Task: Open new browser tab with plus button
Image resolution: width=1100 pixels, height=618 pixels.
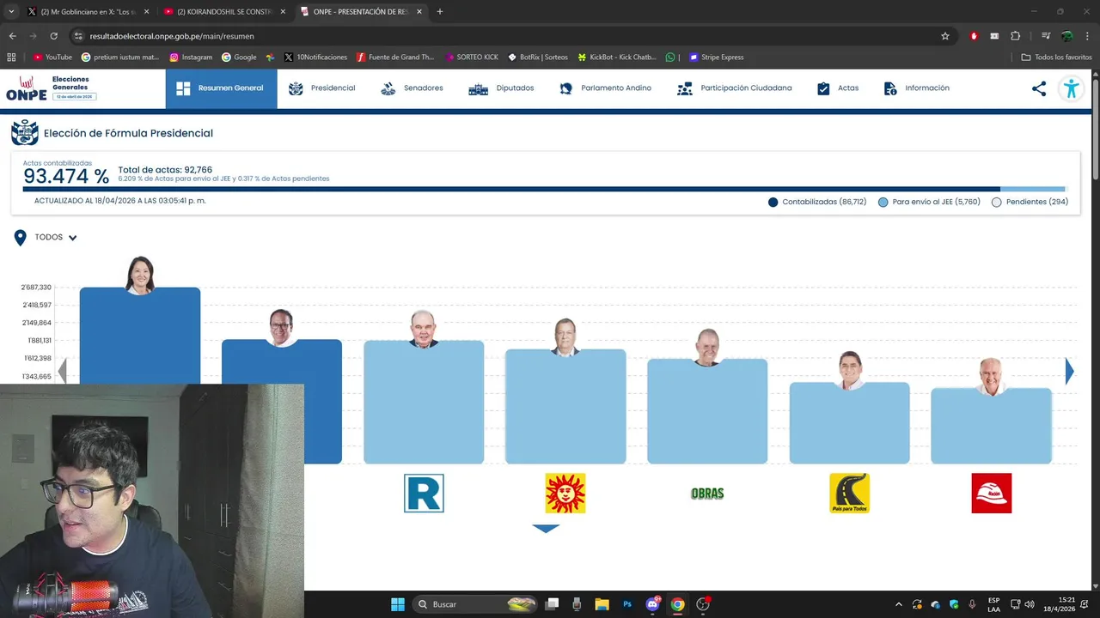Action: [x=440, y=12]
